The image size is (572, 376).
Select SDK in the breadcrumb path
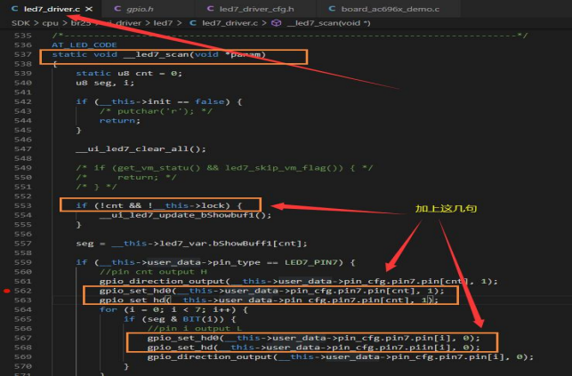[x=20, y=23]
